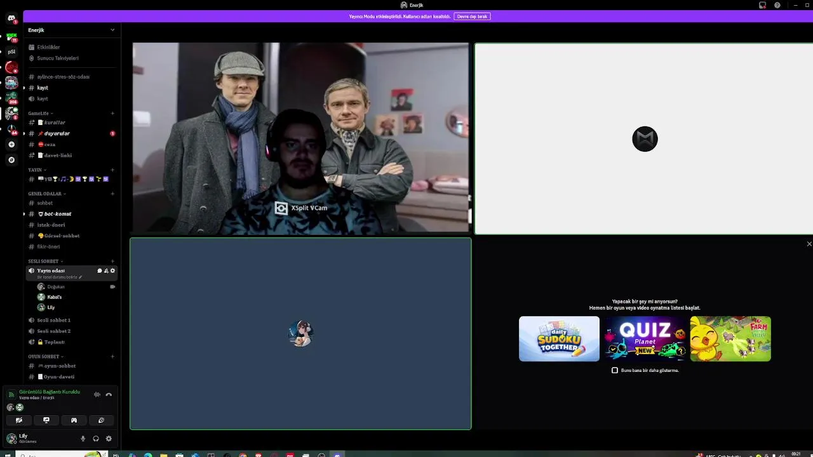Click the add a server plus icon

tap(11, 145)
